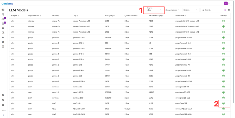235x118 pixels.
Task: Click deploy icon for mistral-7b:Instruct-v0.3
Action: [x=223, y=21]
